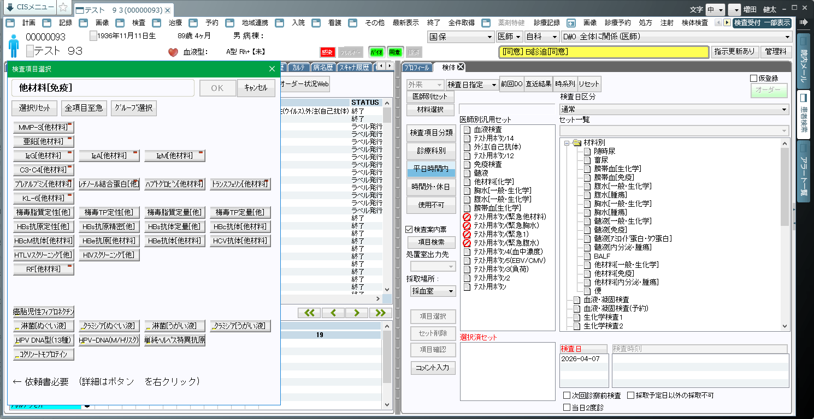Click the star favorite icon beside CIS menu
This screenshot has width=814, height=419.
63,8
